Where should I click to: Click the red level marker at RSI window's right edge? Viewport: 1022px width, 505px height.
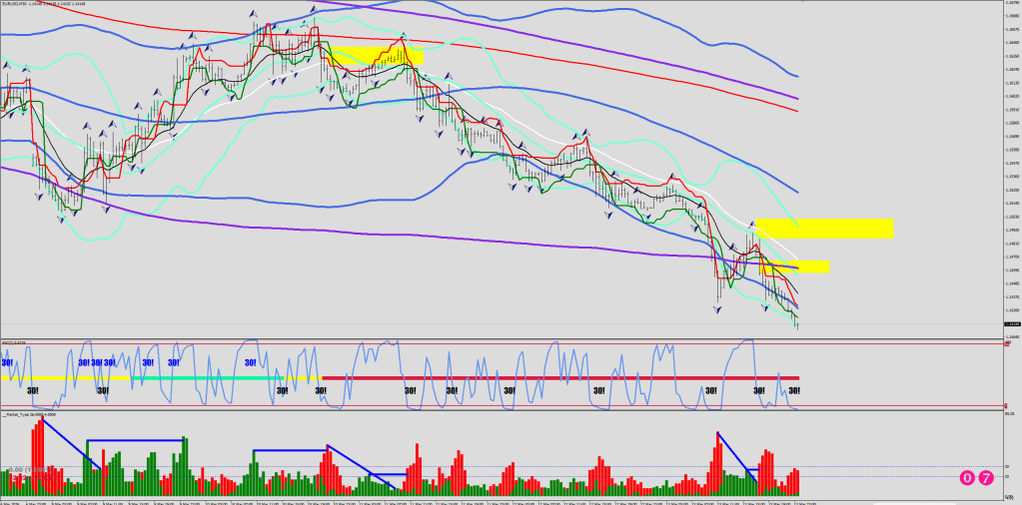tap(1006, 342)
